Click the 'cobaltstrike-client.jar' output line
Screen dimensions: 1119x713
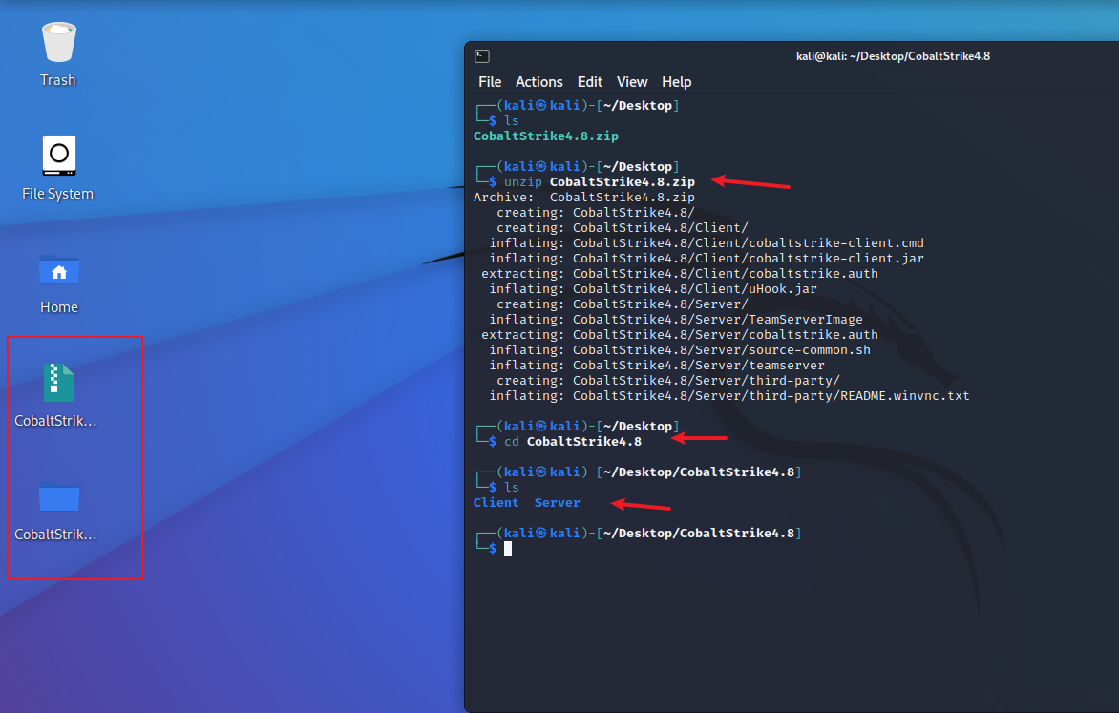click(707, 259)
